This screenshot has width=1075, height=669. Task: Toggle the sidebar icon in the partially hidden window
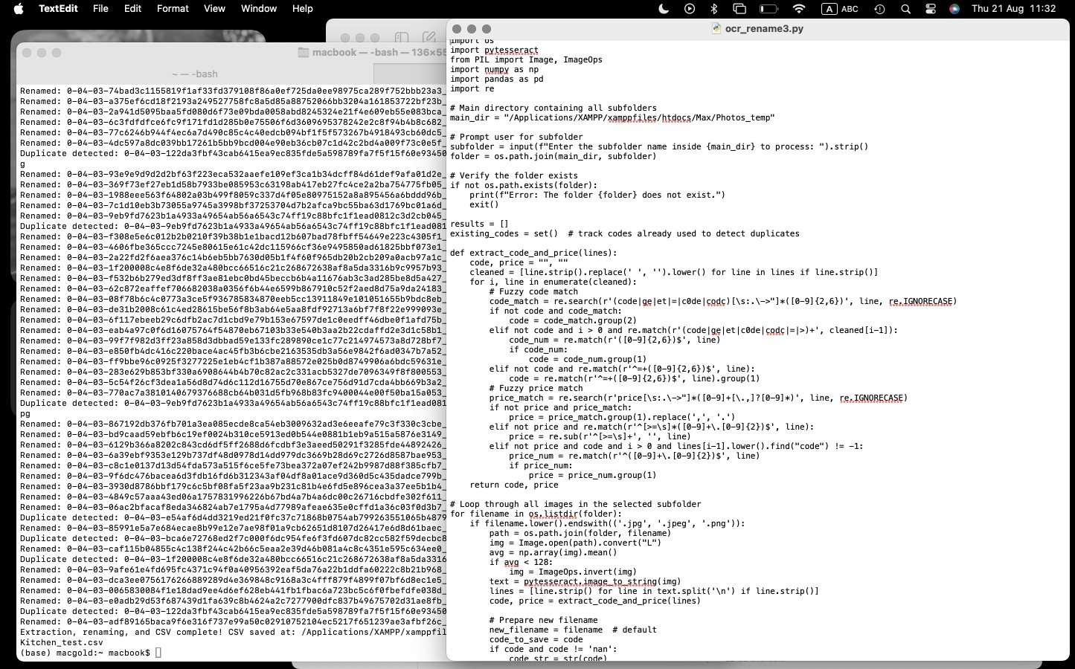coord(402,36)
